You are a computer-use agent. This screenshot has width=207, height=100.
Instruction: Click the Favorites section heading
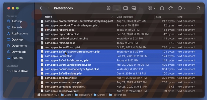[x=12, y=16]
